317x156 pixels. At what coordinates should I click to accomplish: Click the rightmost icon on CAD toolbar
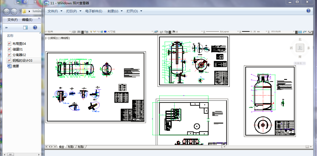[310, 32]
